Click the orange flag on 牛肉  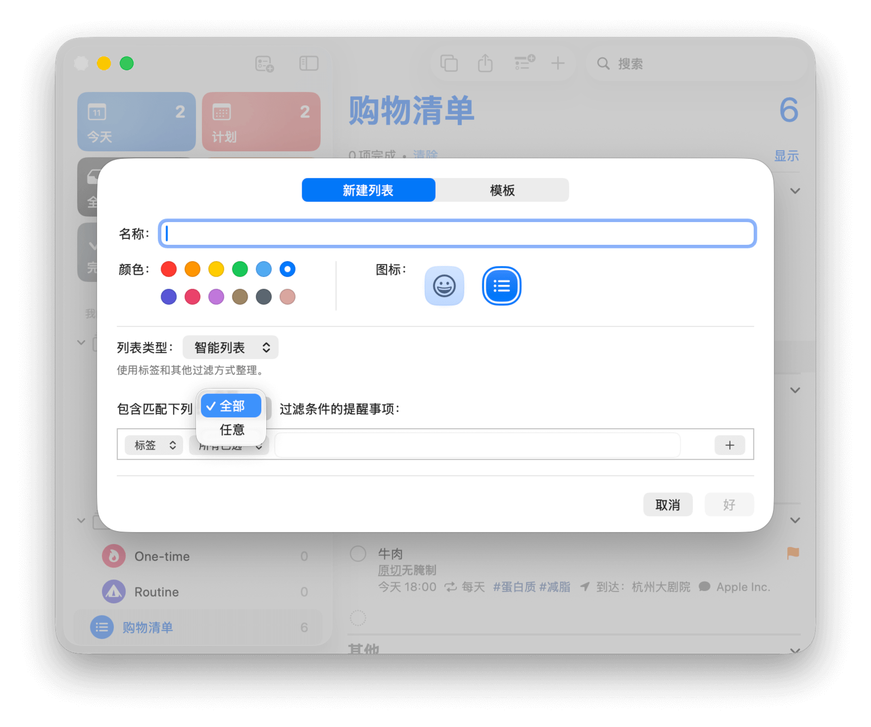point(793,553)
